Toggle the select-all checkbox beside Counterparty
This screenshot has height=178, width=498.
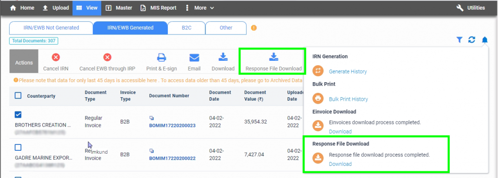click(18, 95)
